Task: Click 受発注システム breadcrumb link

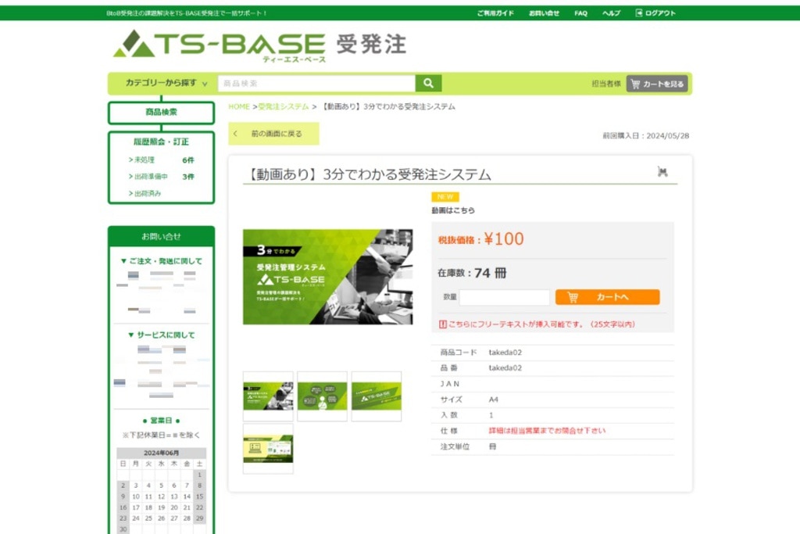Action: 283,107
